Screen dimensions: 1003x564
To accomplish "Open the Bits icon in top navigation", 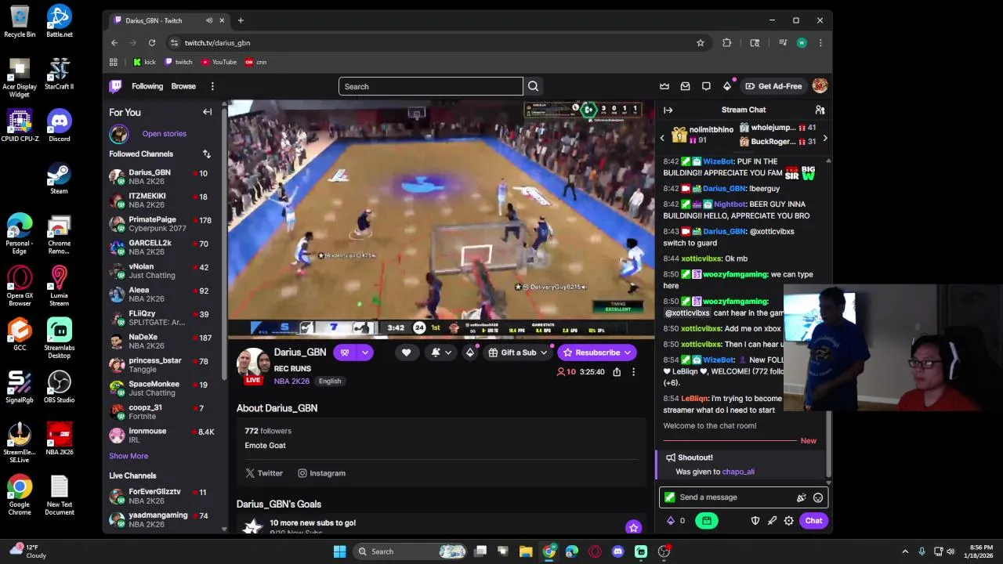I will [x=727, y=86].
